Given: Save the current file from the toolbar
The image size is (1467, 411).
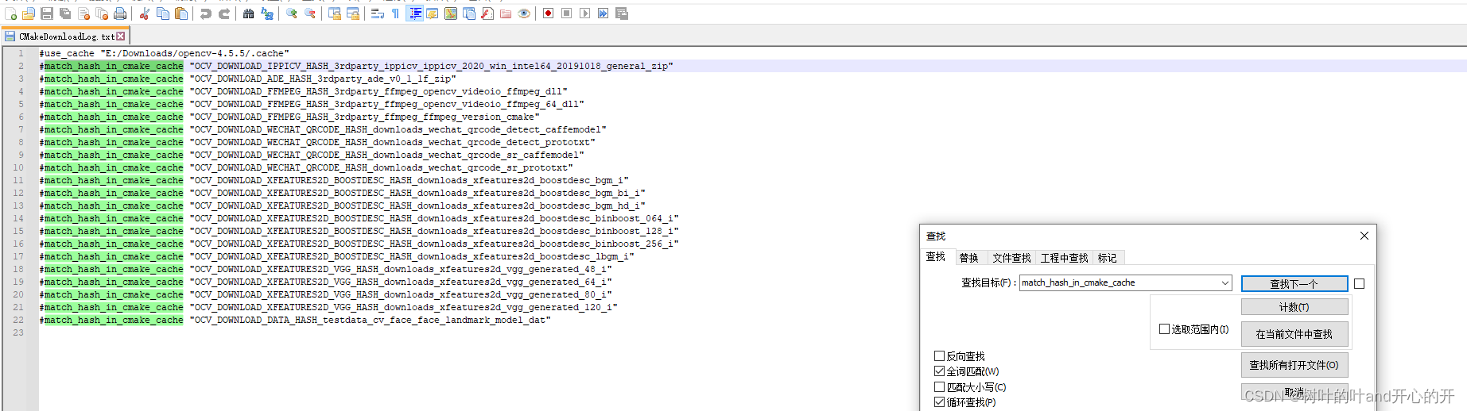Looking at the screenshot, I should [47, 13].
